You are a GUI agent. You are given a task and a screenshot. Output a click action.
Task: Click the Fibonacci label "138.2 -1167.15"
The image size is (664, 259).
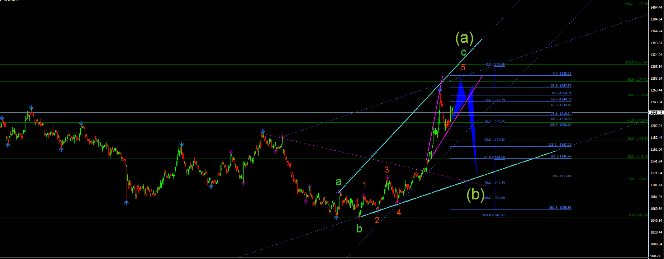tap(560, 145)
